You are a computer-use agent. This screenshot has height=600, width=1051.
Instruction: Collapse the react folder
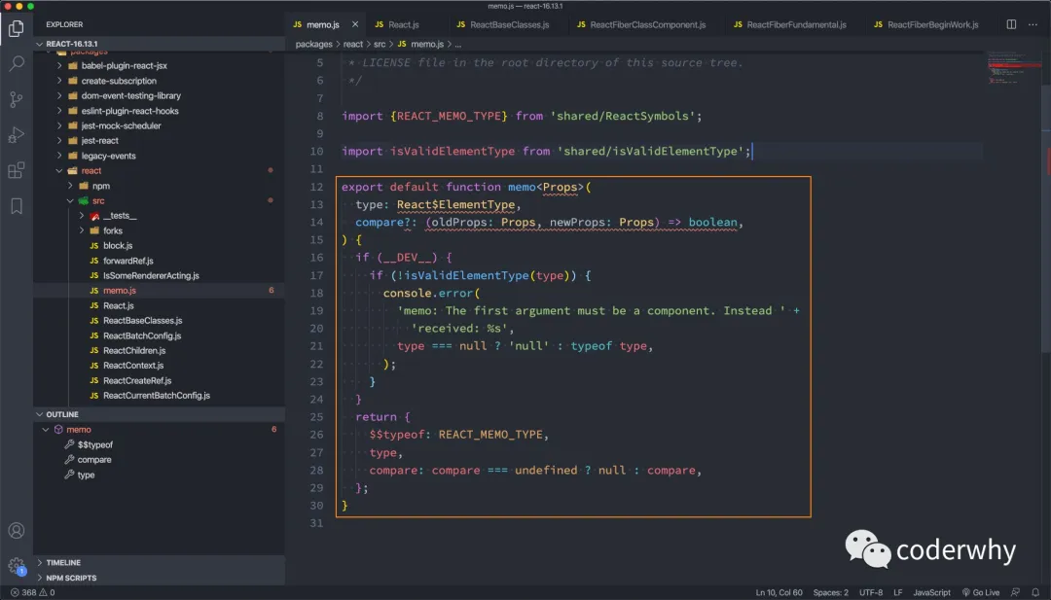point(159,171)
